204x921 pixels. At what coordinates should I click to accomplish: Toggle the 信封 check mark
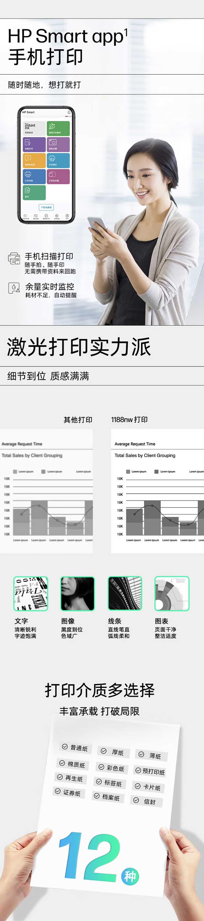(136, 800)
